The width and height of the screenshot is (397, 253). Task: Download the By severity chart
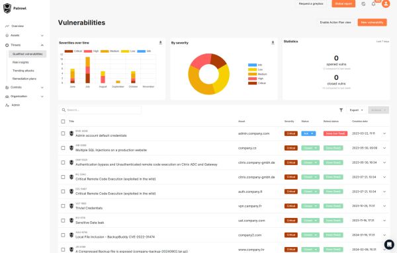tap(273, 42)
